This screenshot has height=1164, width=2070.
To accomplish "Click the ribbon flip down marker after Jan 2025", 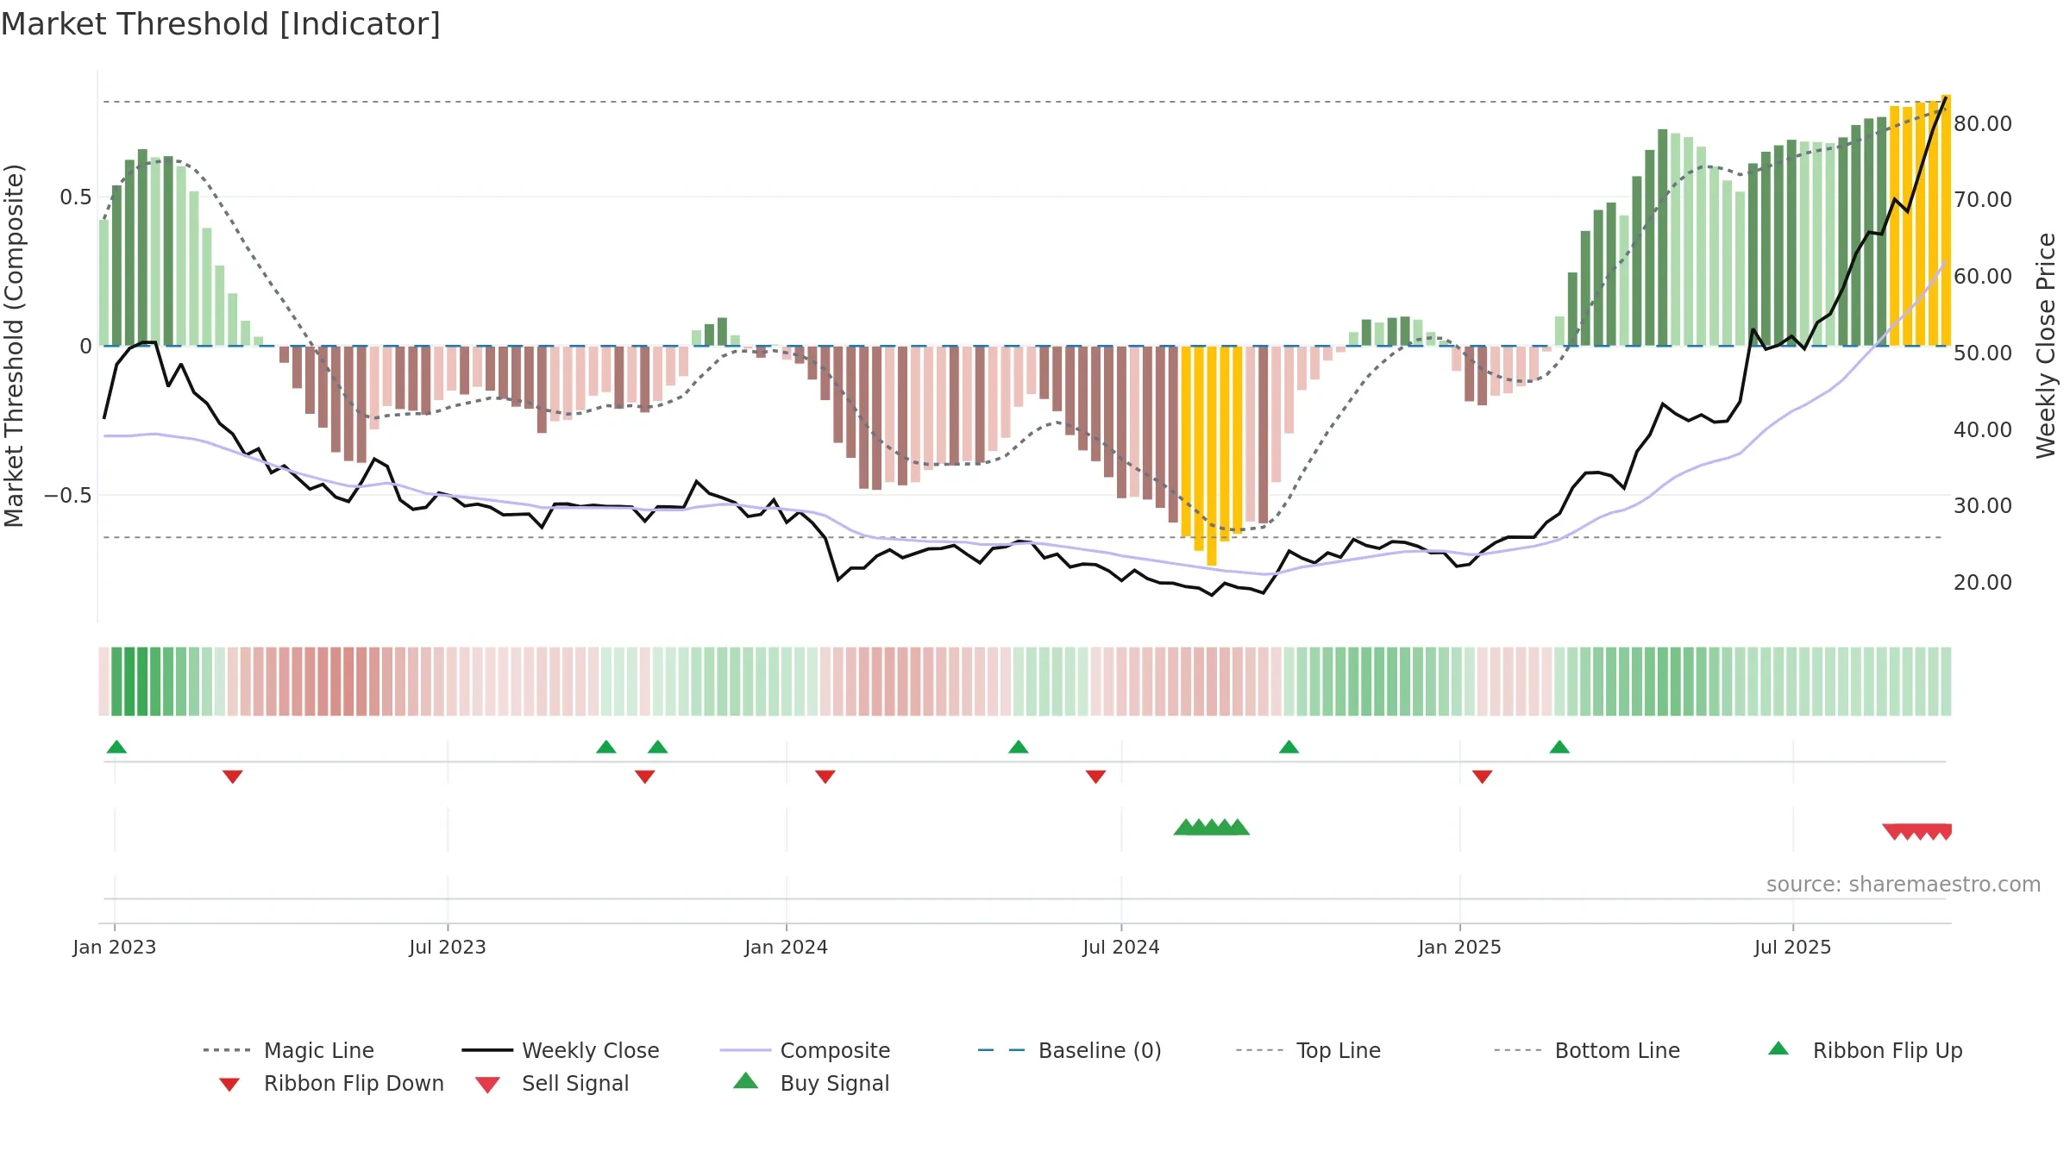I will coord(1483,777).
